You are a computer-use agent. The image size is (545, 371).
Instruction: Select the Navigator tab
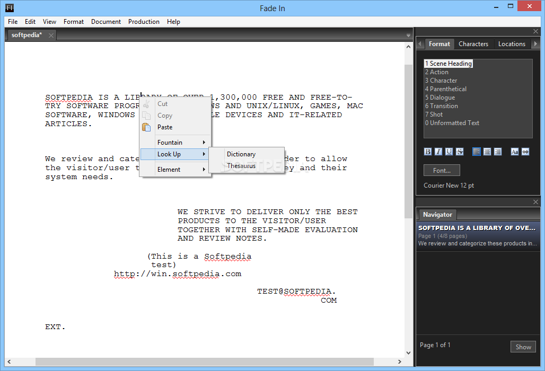point(437,215)
